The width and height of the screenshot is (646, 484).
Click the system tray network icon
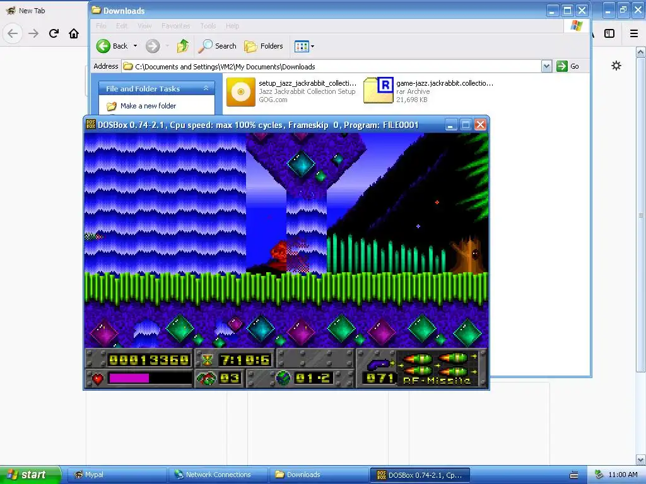click(x=599, y=475)
